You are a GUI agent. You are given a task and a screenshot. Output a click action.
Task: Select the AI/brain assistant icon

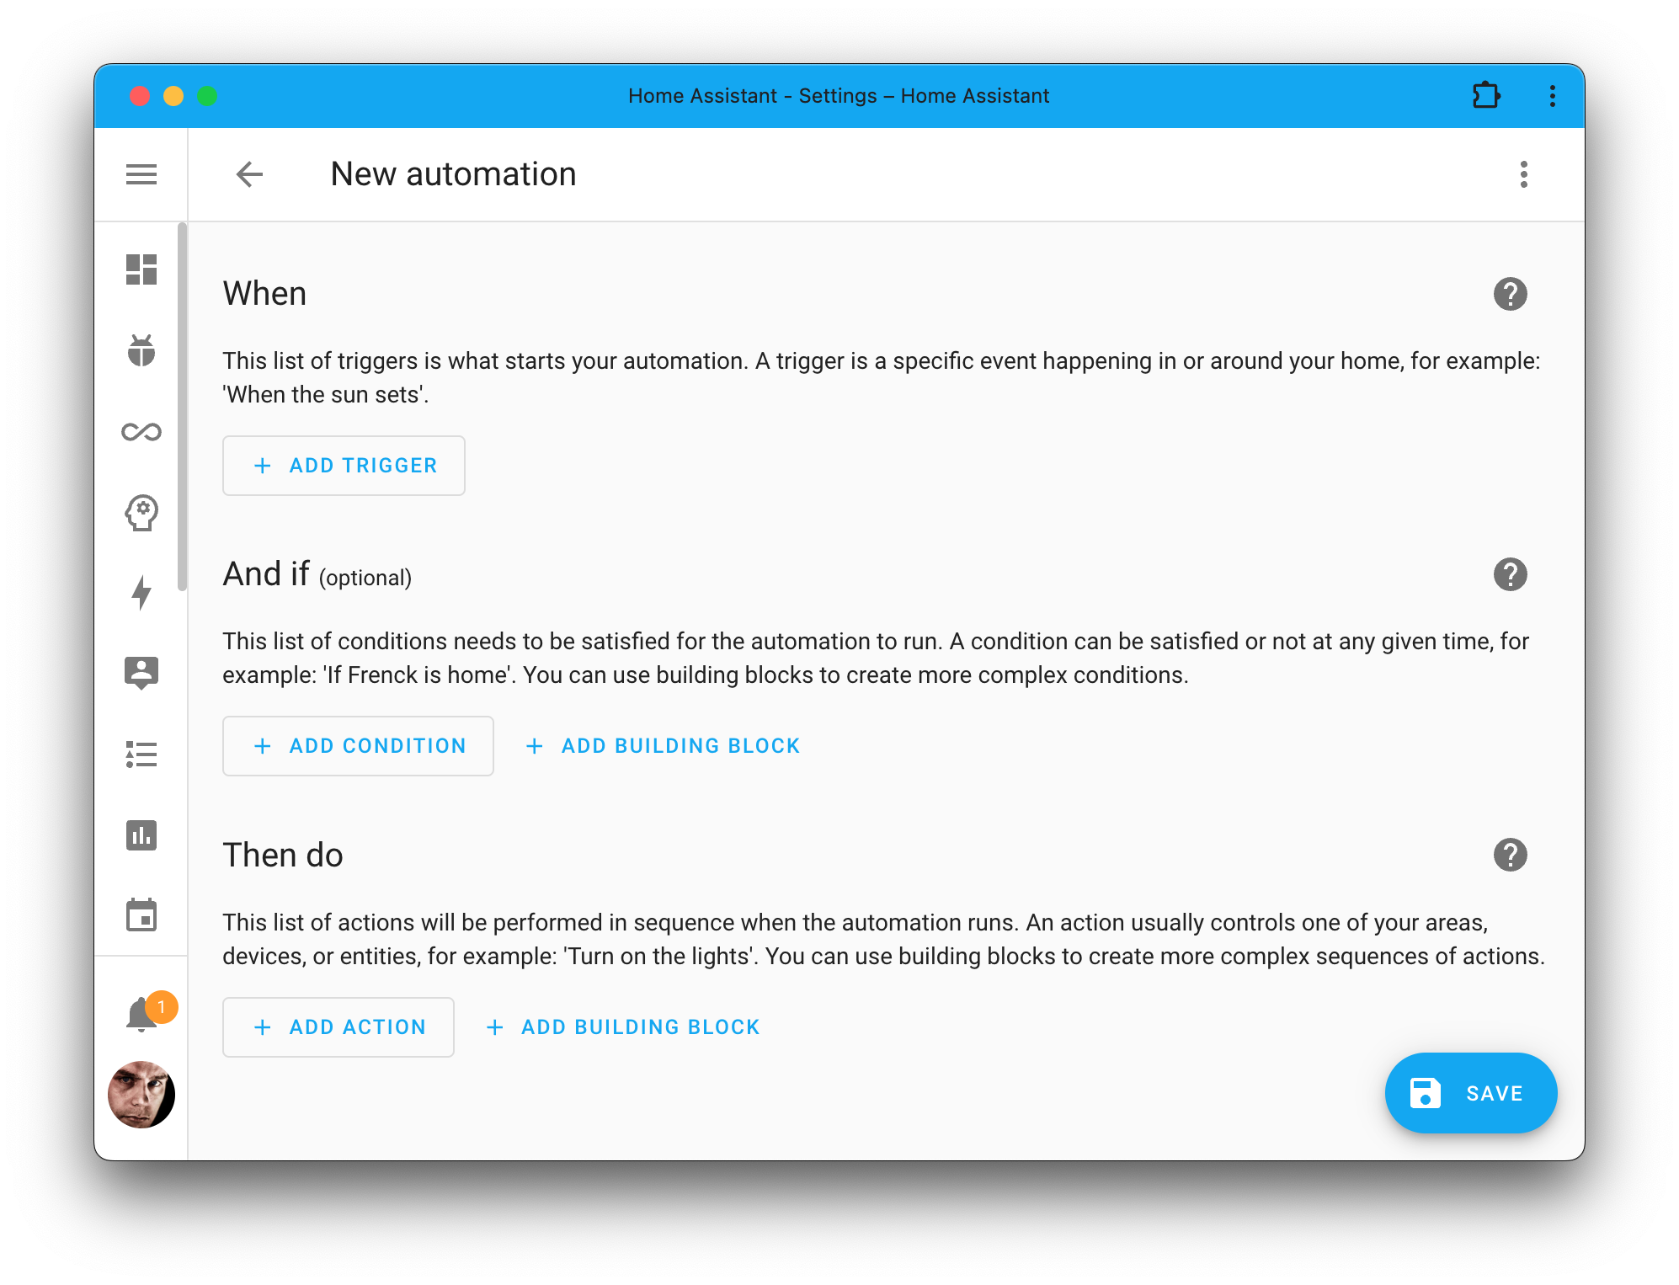click(141, 512)
